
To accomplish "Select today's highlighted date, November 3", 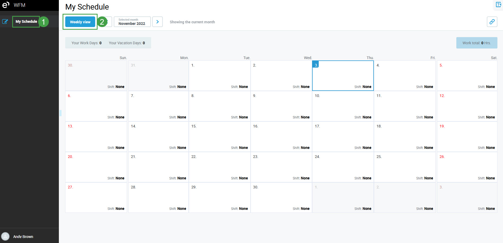I will (343, 76).
